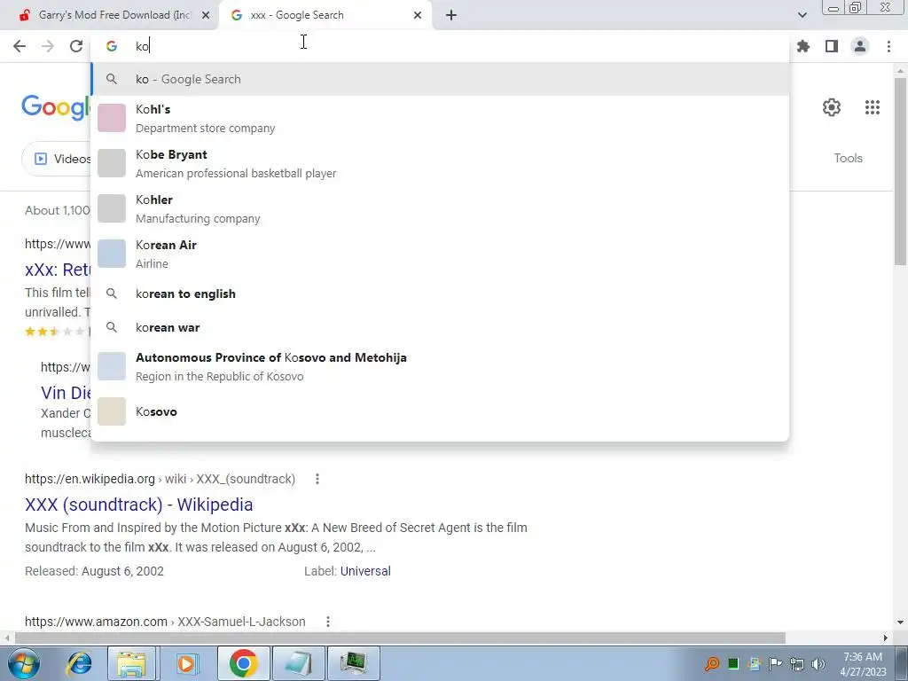
Task: Open the xXx: Return result link
Action: click(58, 270)
